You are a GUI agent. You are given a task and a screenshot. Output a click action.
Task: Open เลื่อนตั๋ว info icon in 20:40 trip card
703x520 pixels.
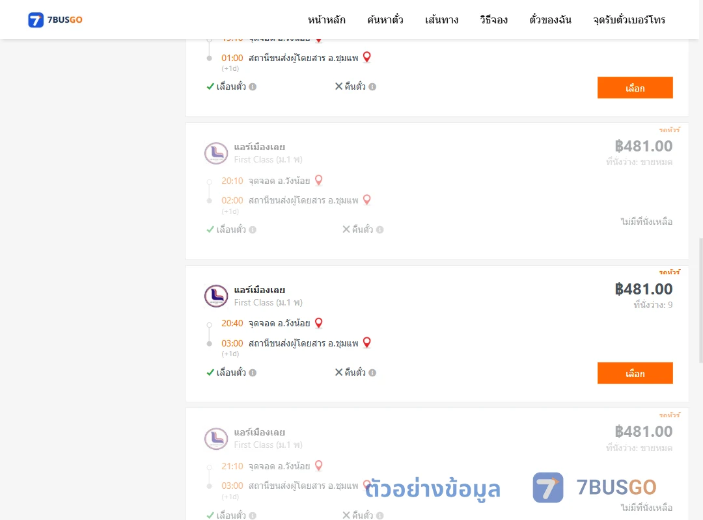[253, 372]
